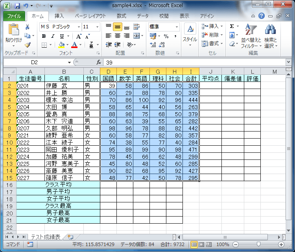Viewport: 295px width, 252px height.
Task: Toggle Underline formatting
Action: 62,36
